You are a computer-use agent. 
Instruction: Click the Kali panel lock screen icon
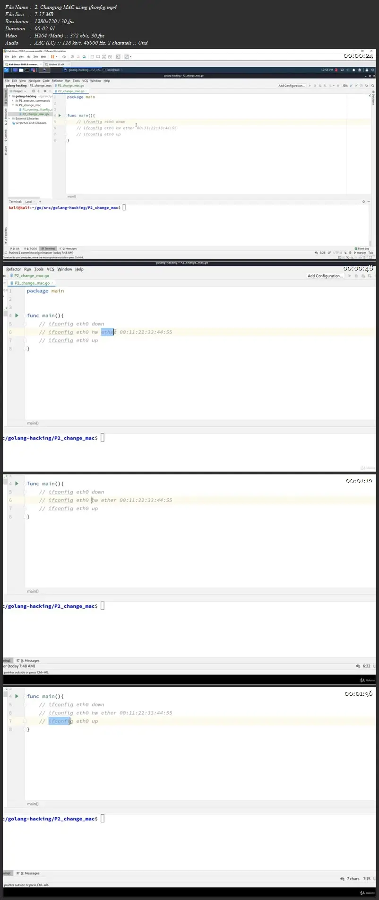pyautogui.click(x=367, y=70)
